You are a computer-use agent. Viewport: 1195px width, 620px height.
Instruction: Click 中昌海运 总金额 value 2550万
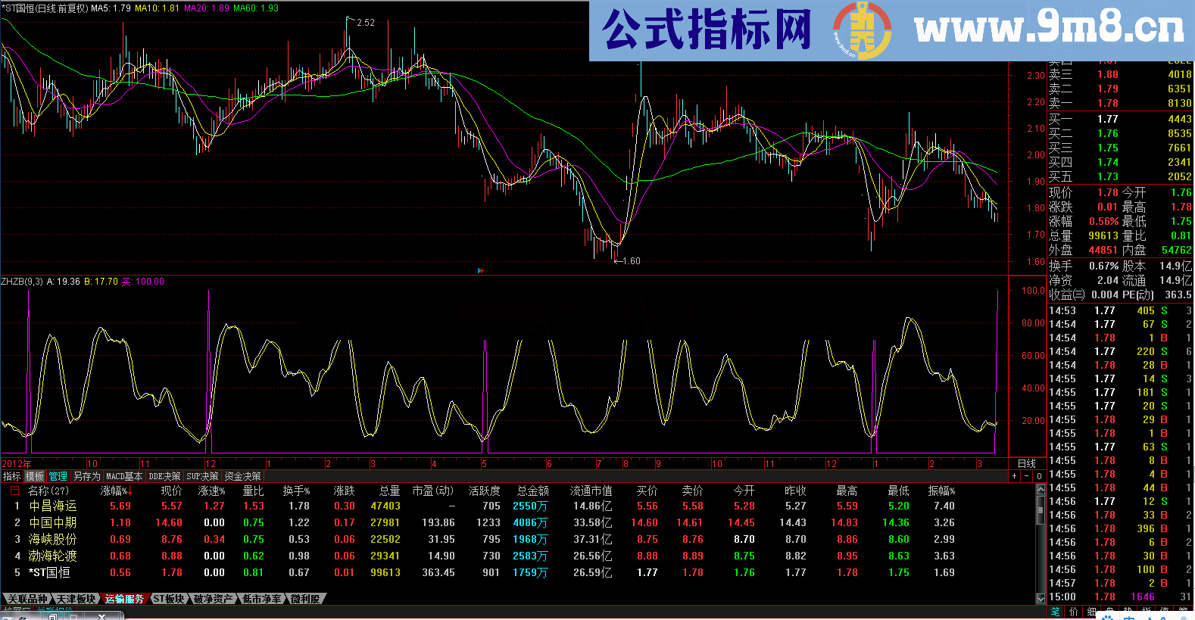(530, 506)
